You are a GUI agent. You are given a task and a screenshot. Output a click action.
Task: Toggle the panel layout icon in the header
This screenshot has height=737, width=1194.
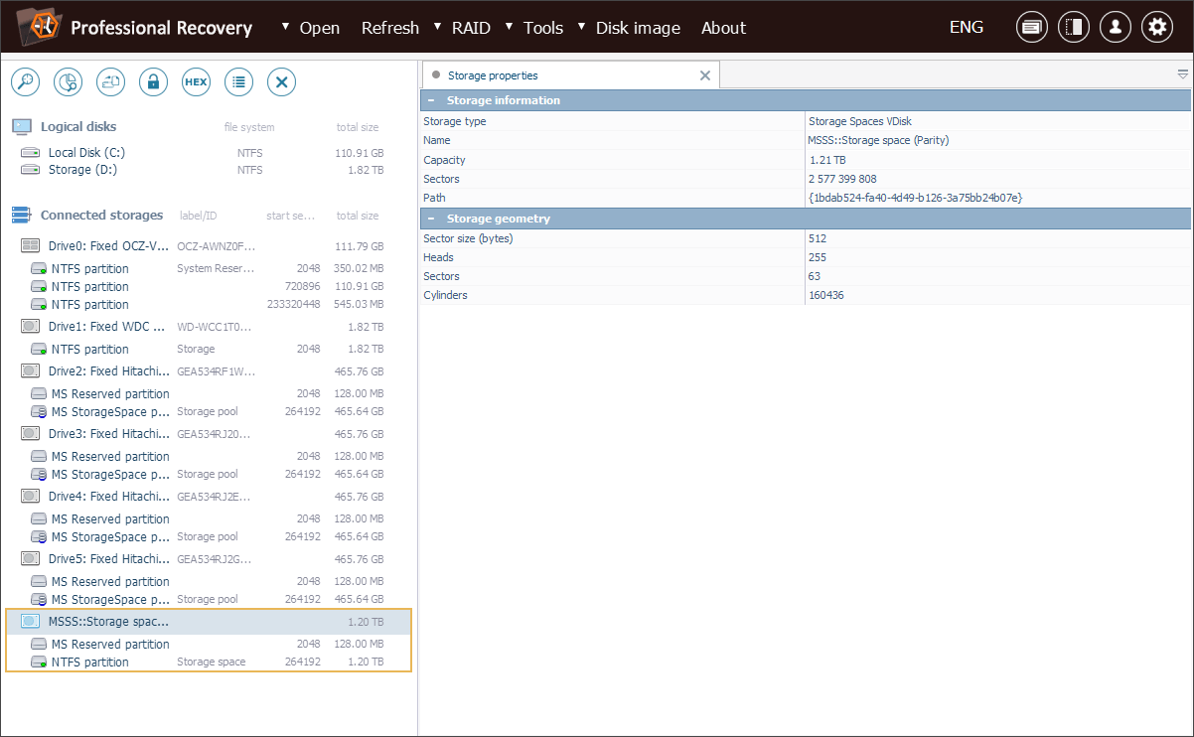coord(1074,27)
